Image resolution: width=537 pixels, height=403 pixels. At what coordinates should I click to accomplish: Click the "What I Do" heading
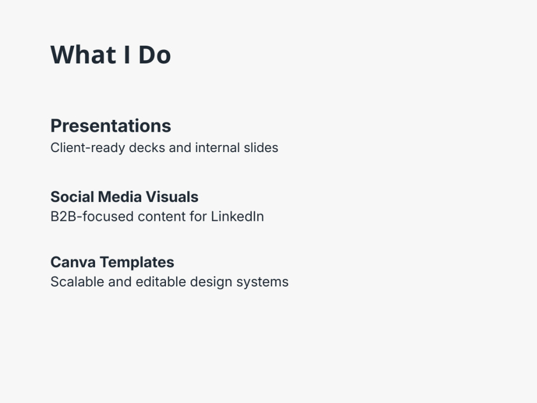[111, 55]
